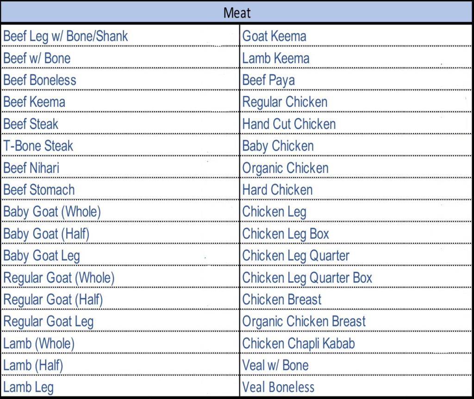The image size is (474, 399).
Task: Choose Regular Goat (Half)
Action: [53, 300]
